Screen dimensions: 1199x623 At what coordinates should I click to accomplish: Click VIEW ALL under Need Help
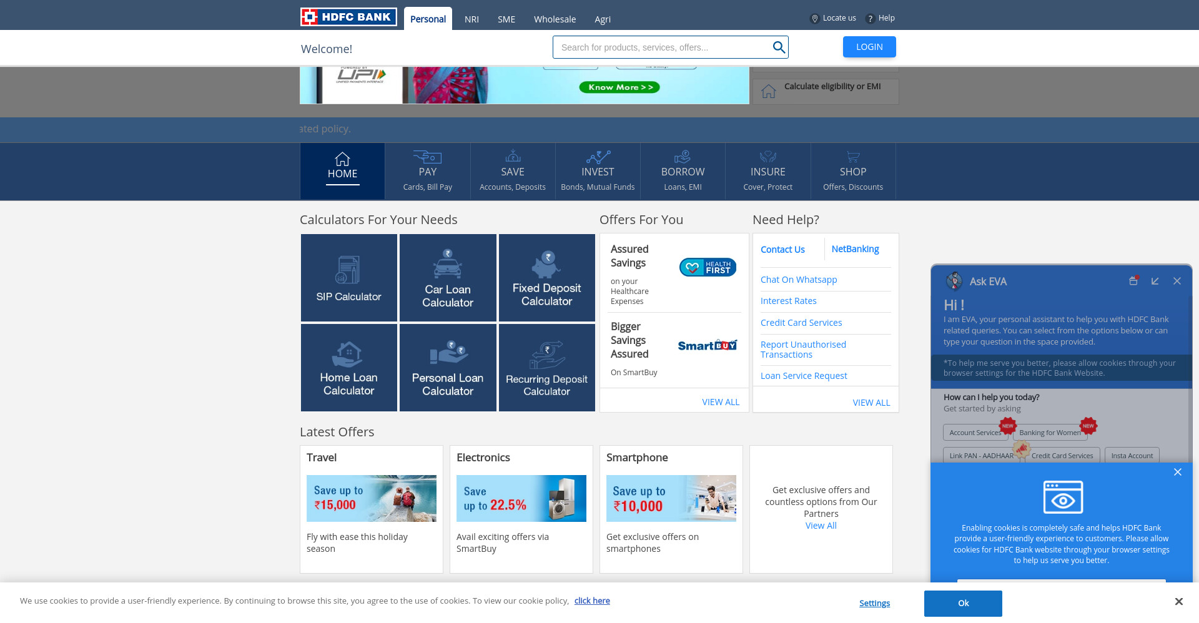pyautogui.click(x=871, y=403)
